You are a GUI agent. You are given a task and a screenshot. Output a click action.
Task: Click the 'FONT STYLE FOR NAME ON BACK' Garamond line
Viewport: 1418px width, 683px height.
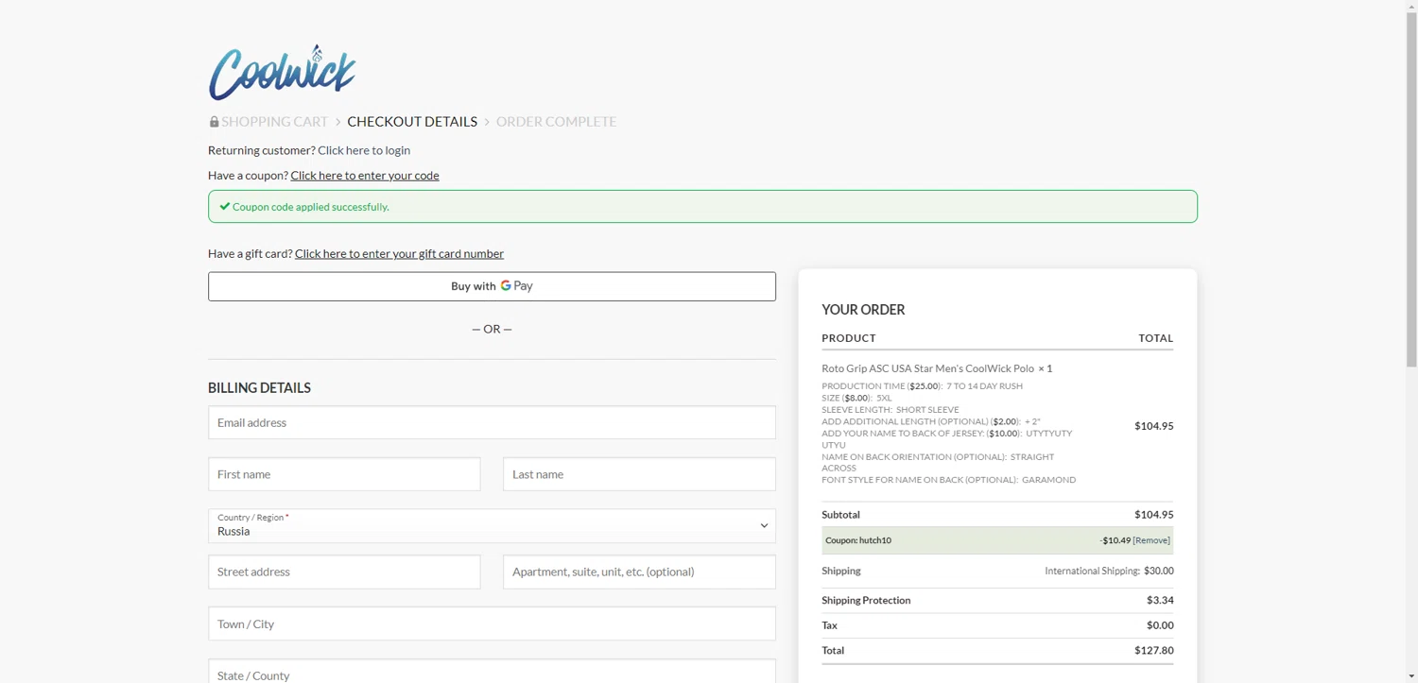click(948, 480)
